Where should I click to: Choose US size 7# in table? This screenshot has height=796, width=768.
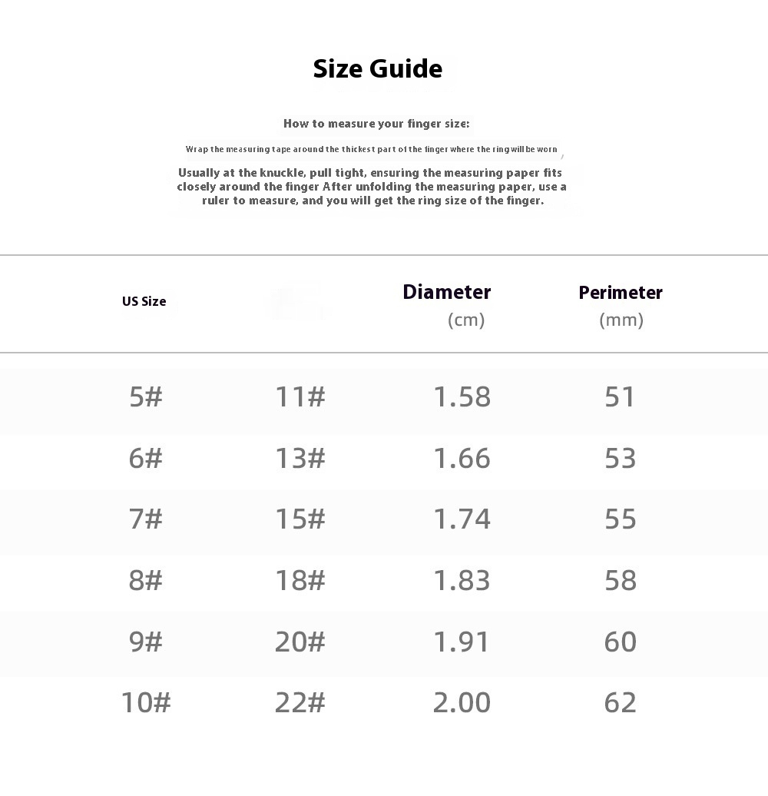point(145,519)
